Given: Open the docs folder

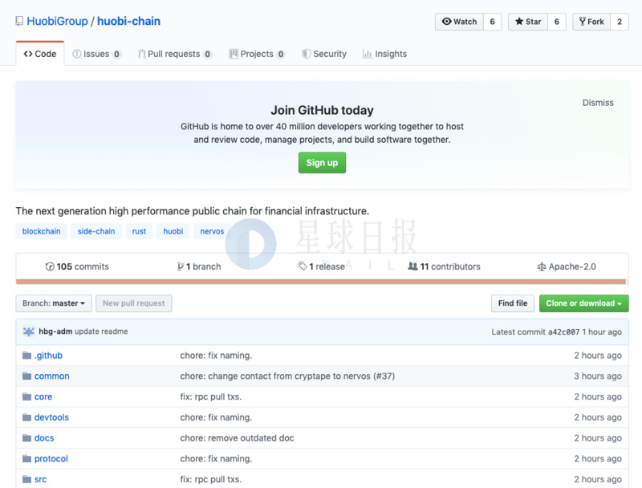Looking at the screenshot, I should (44, 438).
